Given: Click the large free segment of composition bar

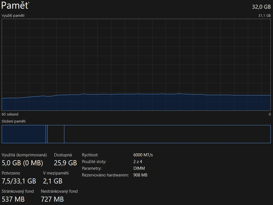Looking at the screenshot, I should pyautogui.click(x=167, y=134).
